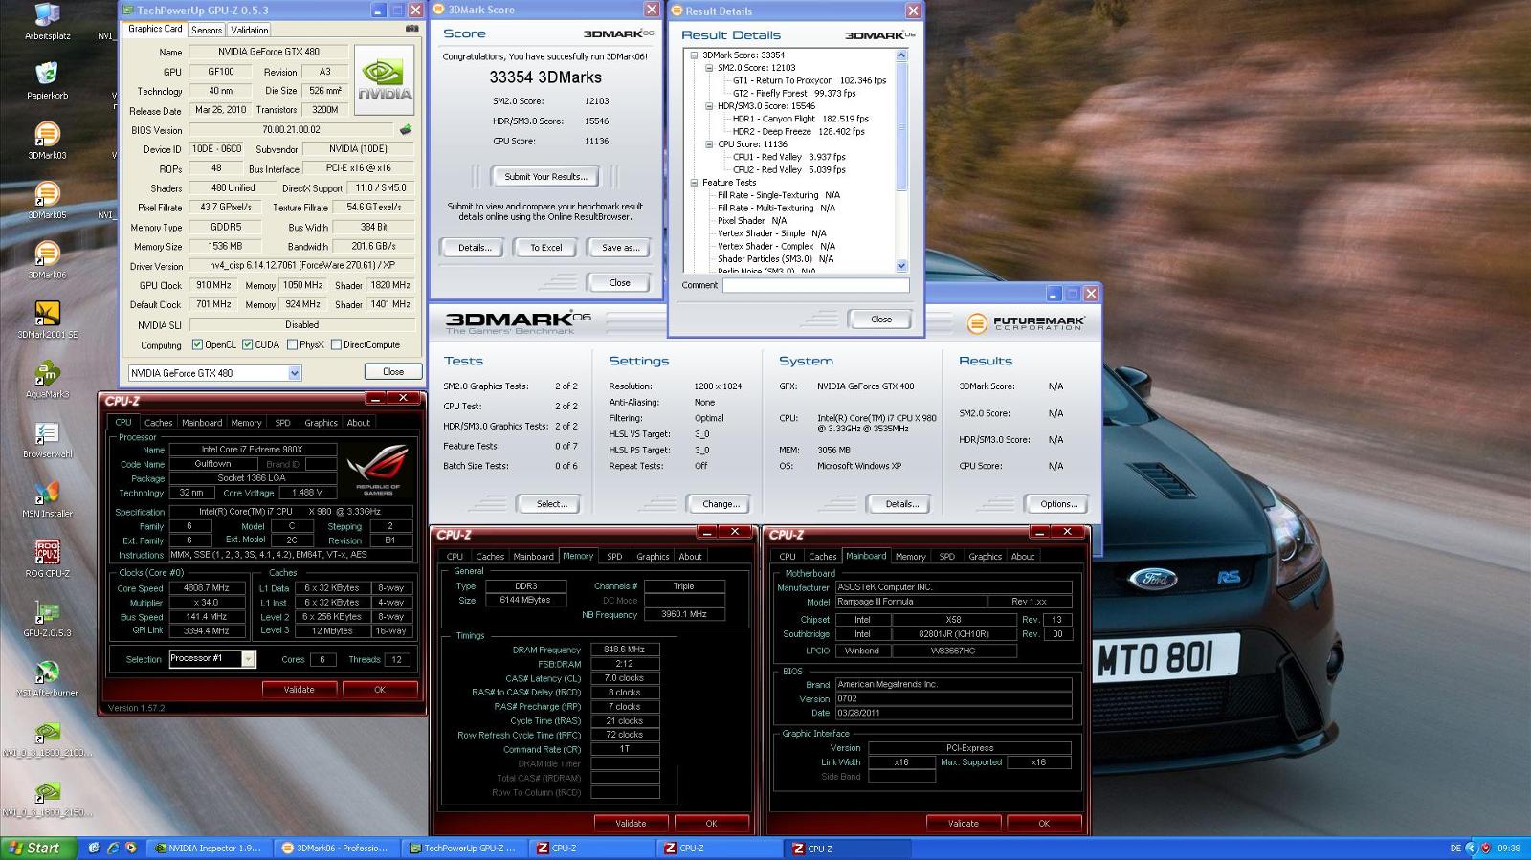This screenshot has height=860, width=1531.
Task: Open the SPD tab in the Memory CPU-Z window
Action: pyautogui.click(x=614, y=557)
